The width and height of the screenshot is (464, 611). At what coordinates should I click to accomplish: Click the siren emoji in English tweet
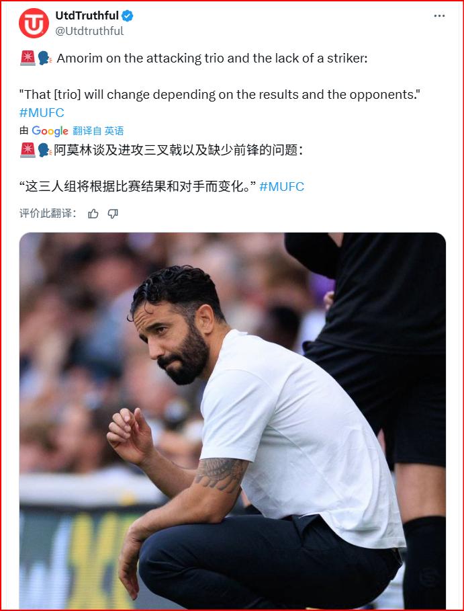(28, 58)
